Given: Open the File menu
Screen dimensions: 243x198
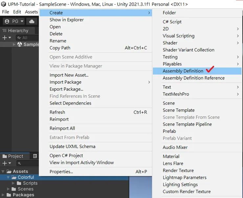Looking at the screenshot, I should tap(6, 12).
